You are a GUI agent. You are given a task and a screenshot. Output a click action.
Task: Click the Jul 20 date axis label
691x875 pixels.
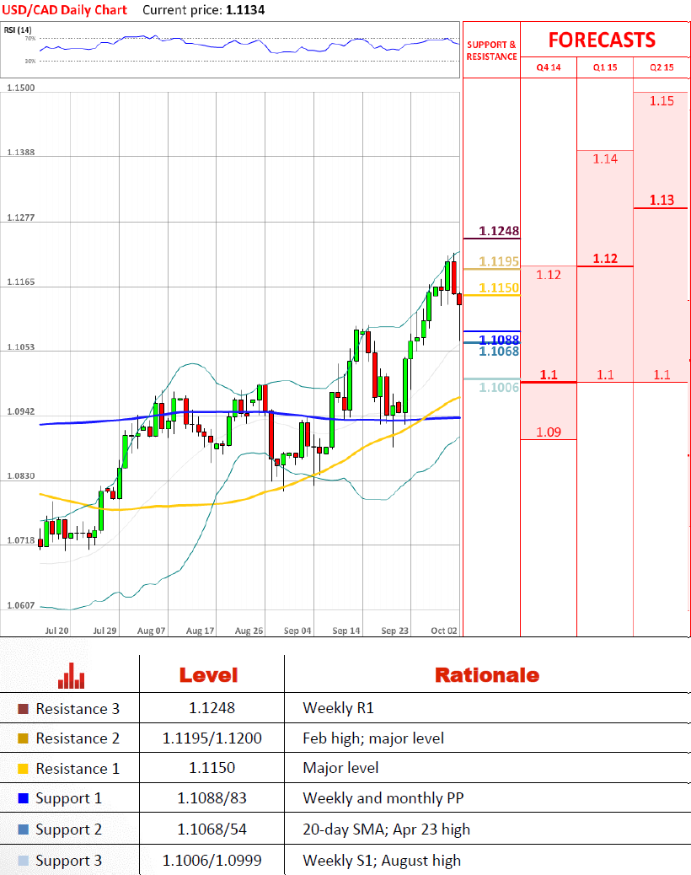(x=56, y=631)
